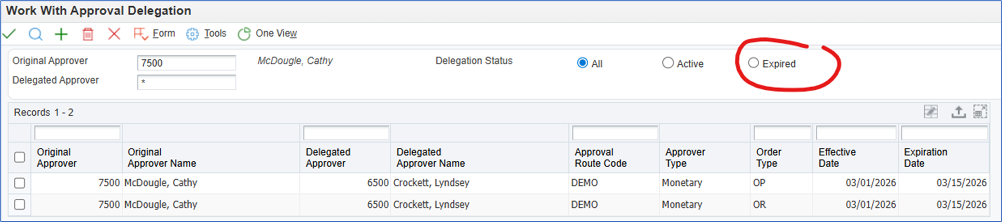
Task: Click the red Close X icon
Action: (x=114, y=34)
